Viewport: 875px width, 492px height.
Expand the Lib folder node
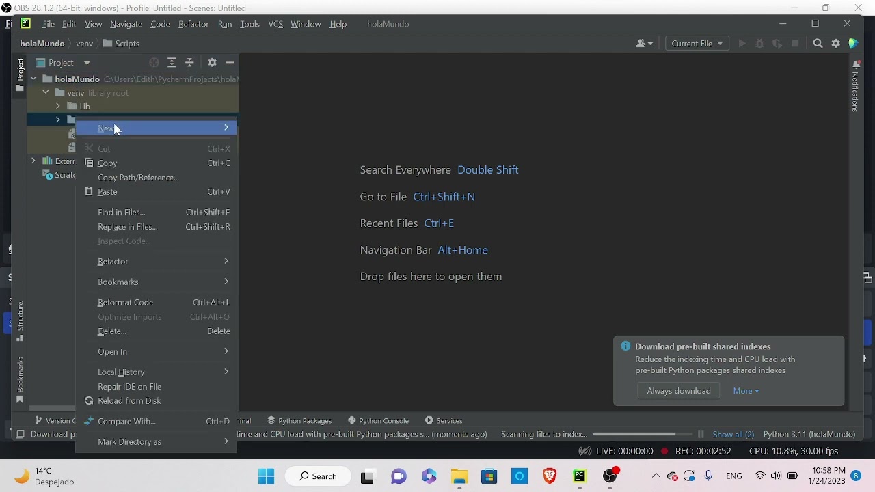(58, 107)
